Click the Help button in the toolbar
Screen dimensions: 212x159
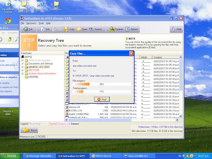tap(176, 29)
